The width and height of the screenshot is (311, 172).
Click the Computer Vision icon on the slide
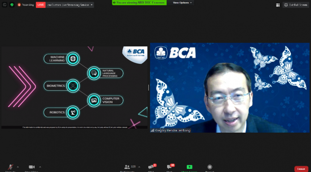click(x=94, y=100)
